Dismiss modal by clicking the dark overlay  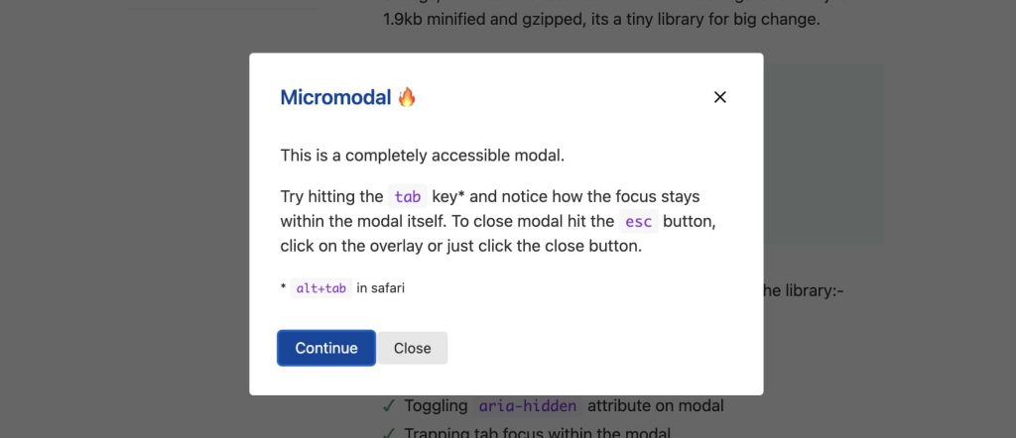pos(119,248)
